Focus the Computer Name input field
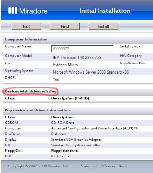153x173 pixels. tap(82, 48)
